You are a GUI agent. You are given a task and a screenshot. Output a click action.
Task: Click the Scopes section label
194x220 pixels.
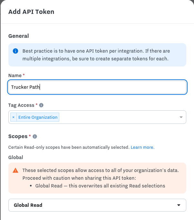18,136
